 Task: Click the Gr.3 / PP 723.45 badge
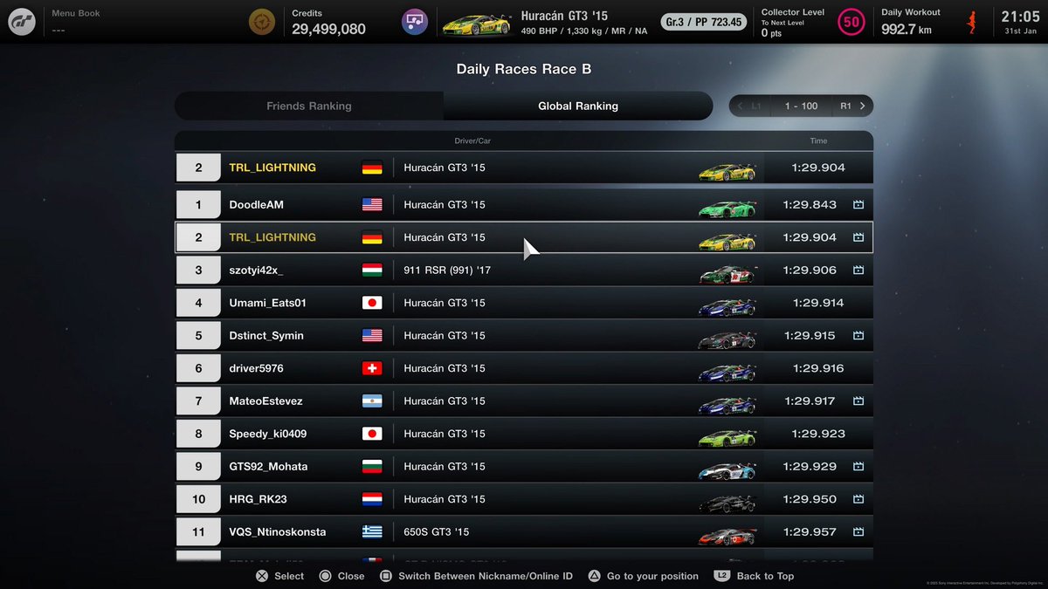tap(704, 22)
